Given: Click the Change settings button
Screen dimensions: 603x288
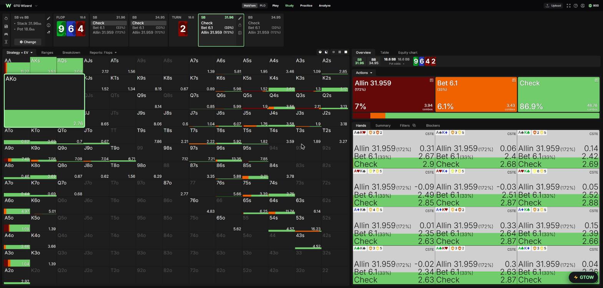Looking at the screenshot, I should (x=28, y=42).
